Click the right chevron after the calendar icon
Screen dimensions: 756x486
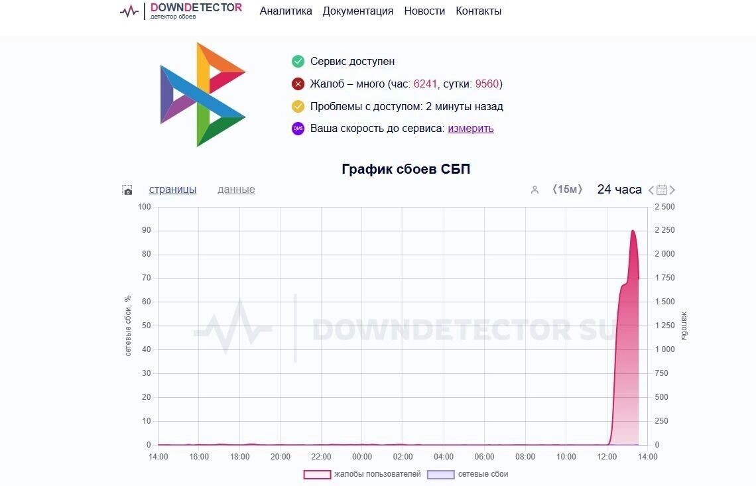tap(672, 190)
